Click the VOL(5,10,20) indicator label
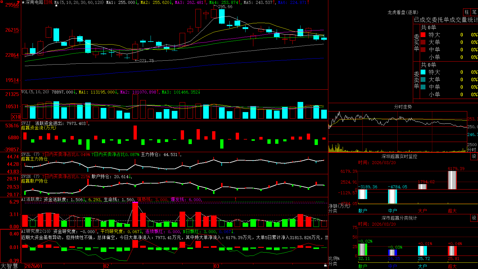This screenshot has height=269, width=478. tap(35, 92)
